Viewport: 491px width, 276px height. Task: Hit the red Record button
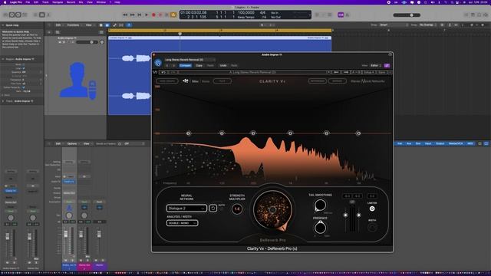point(153,15)
